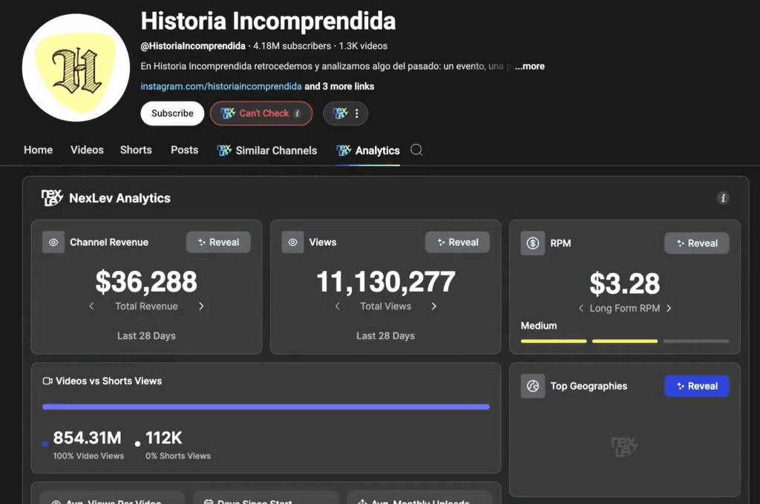Click the Historia Incomprendida channel avatar
This screenshot has height=504, width=760.
point(76,68)
